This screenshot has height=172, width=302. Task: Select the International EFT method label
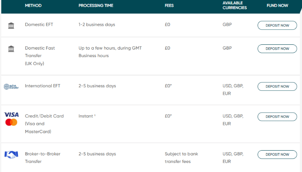click(42, 86)
